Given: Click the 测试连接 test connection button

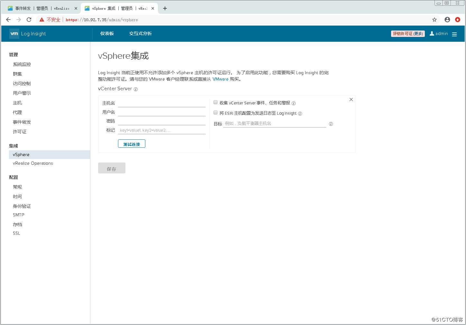Looking at the screenshot, I should (132, 144).
